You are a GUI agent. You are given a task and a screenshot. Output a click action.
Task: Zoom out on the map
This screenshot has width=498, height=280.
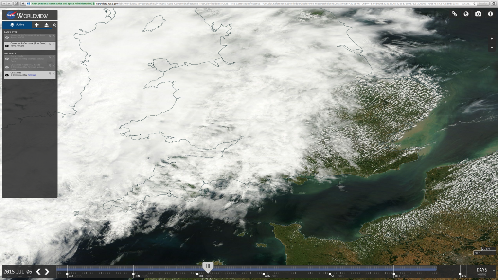tap(492, 48)
